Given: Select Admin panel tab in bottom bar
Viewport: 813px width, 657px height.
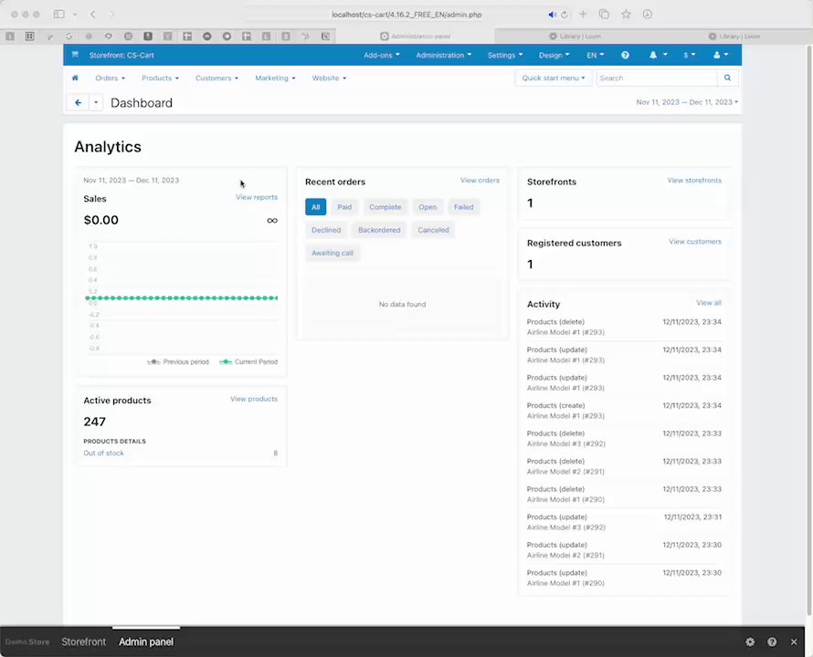Looking at the screenshot, I should tap(146, 641).
